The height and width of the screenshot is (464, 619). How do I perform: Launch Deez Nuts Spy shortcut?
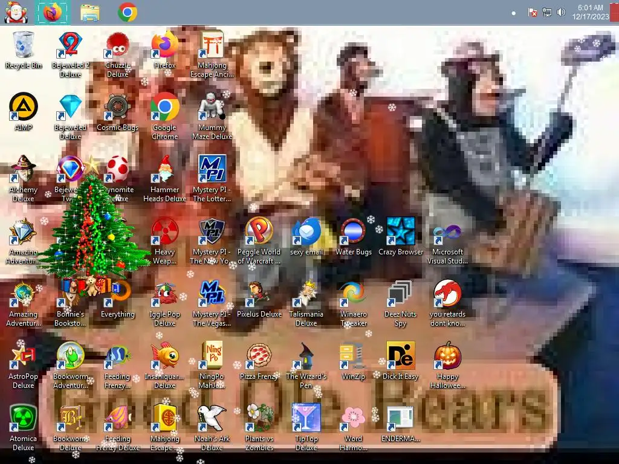pos(401,303)
